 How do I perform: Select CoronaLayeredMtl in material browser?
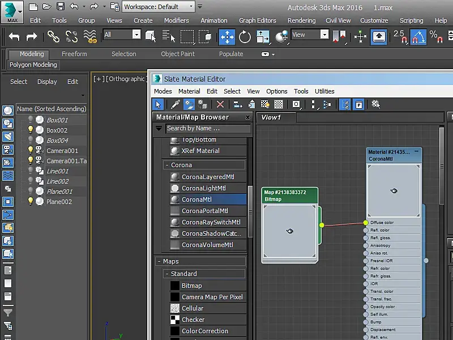pos(207,177)
